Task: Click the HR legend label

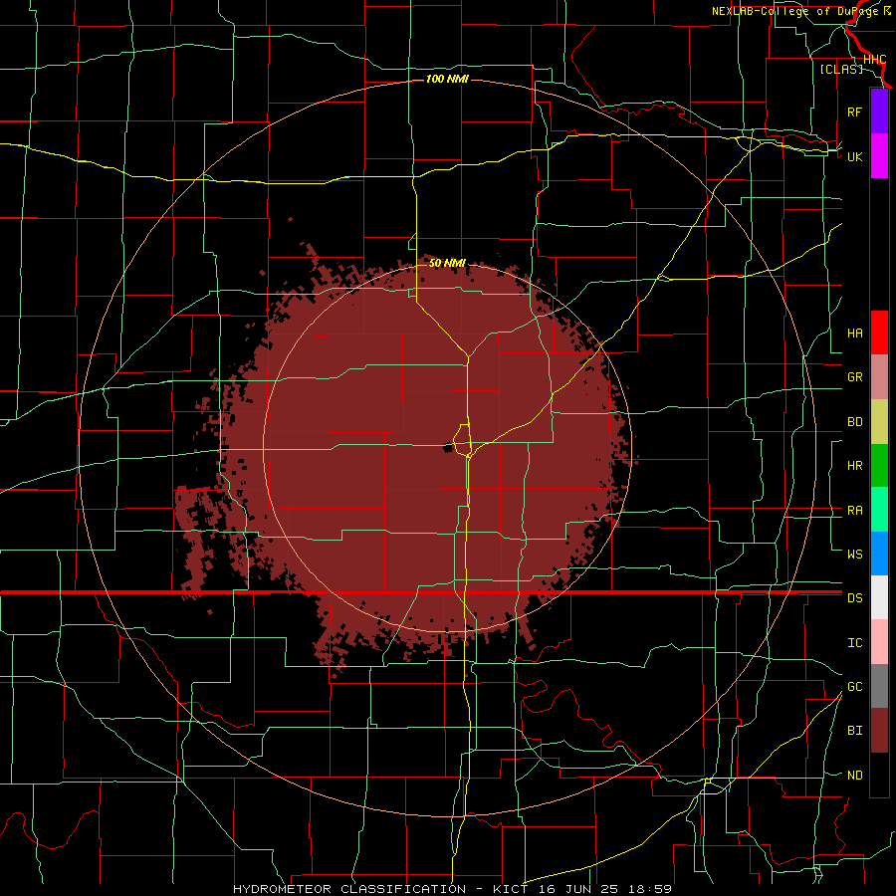Action: coord(854,466)
